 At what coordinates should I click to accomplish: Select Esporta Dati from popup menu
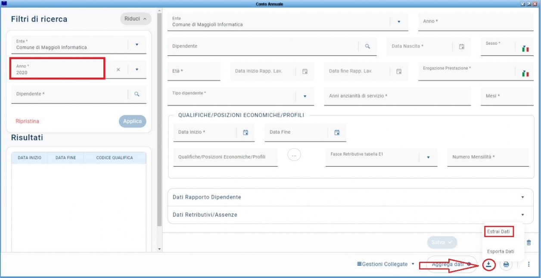[500, 251]
